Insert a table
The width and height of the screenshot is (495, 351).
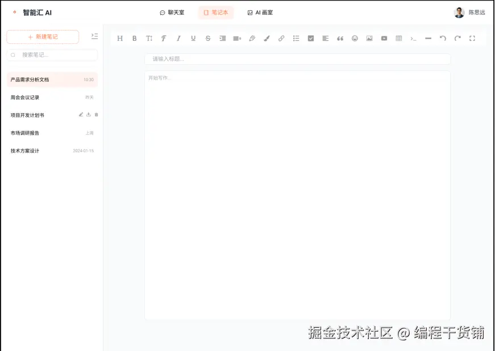click(399, 39)
